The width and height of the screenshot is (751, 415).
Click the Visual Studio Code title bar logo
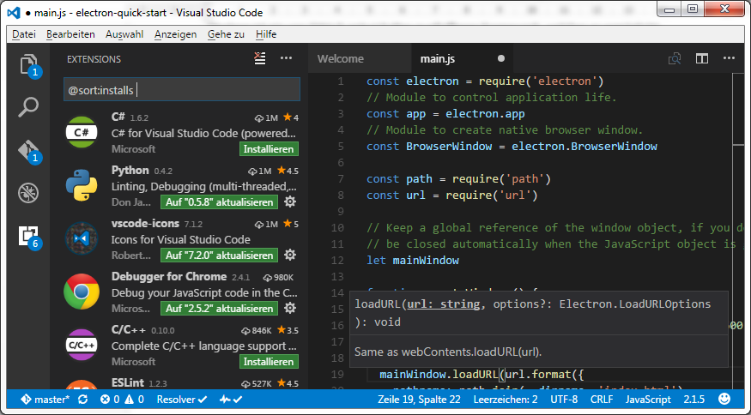pyautogui.click(x=14, y=13)
